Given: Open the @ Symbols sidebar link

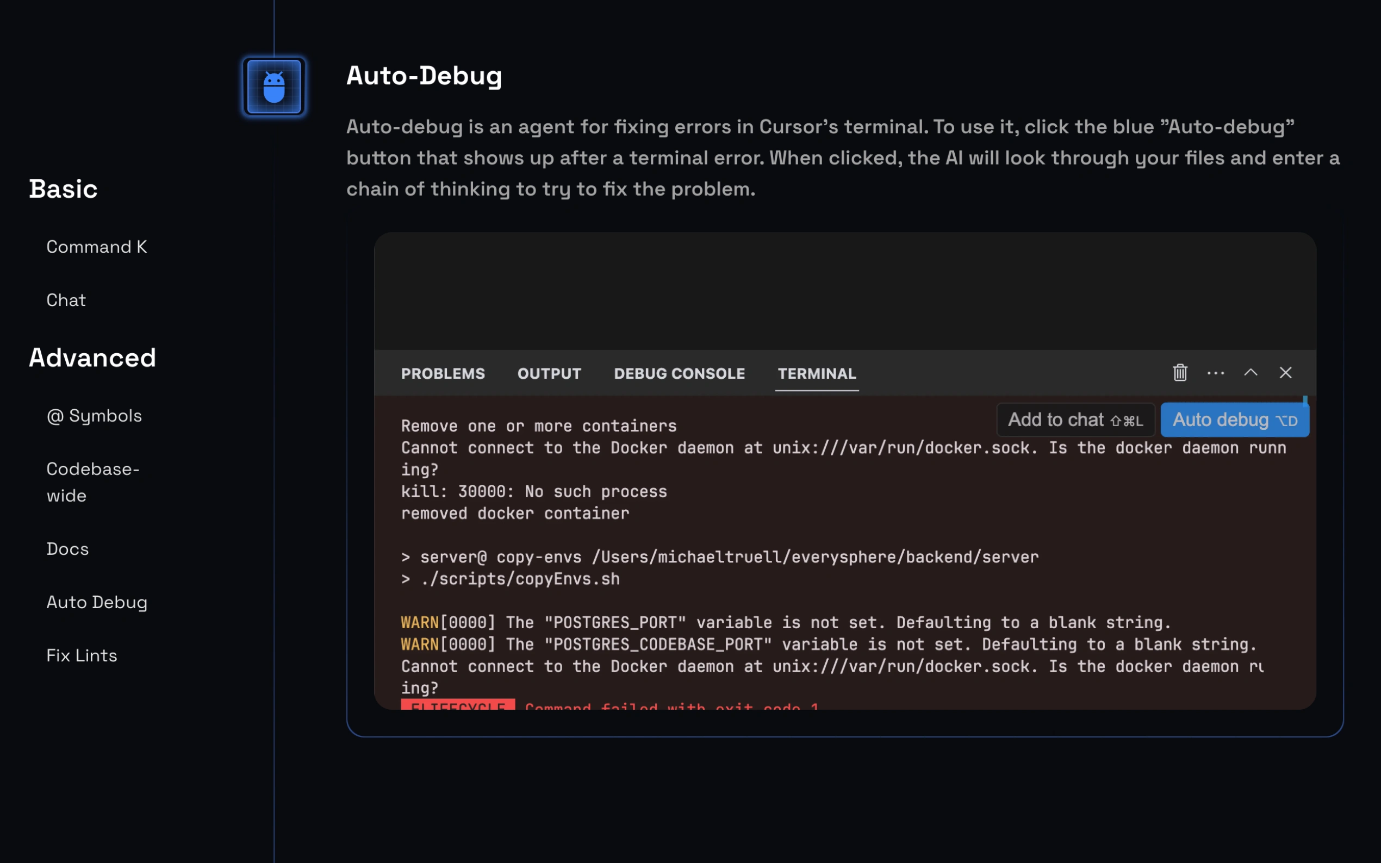Looking at the screenshot, I should point(94,416).
